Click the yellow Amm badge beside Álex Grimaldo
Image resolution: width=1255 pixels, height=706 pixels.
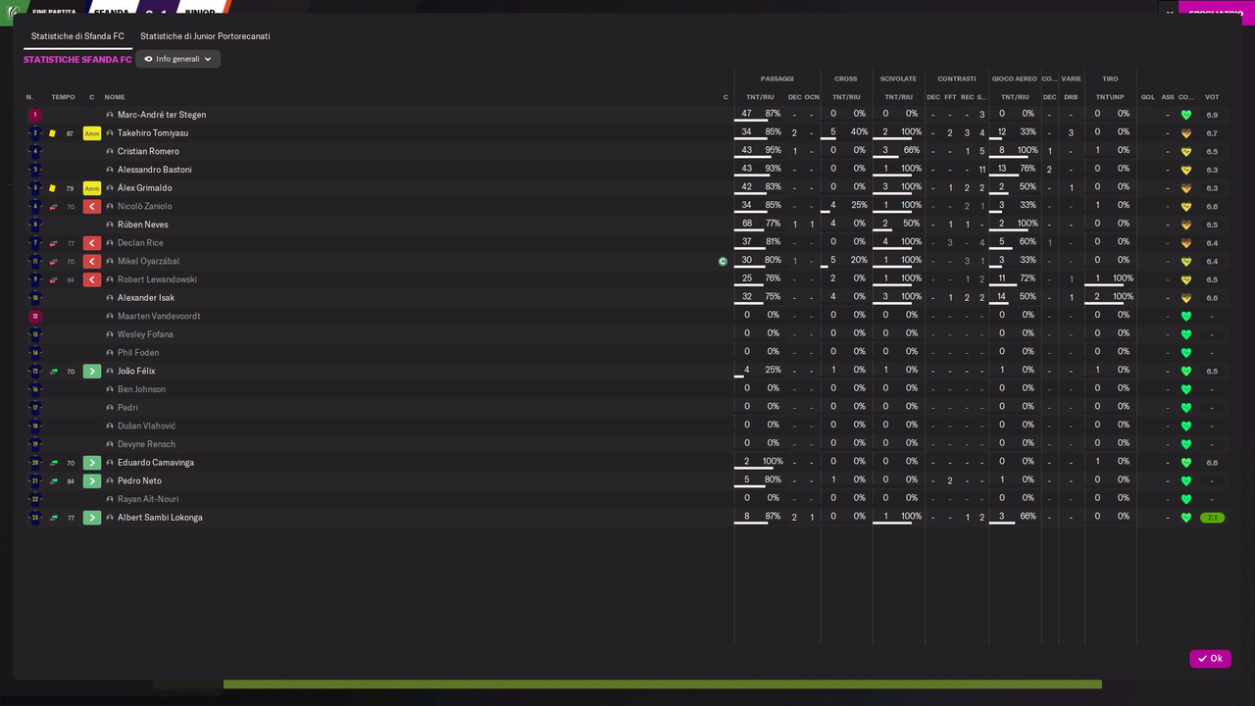(92, 188)
